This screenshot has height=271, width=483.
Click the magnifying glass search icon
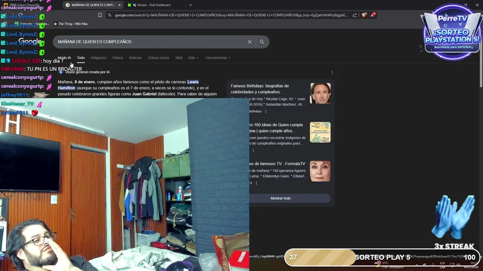coord(262,42)
